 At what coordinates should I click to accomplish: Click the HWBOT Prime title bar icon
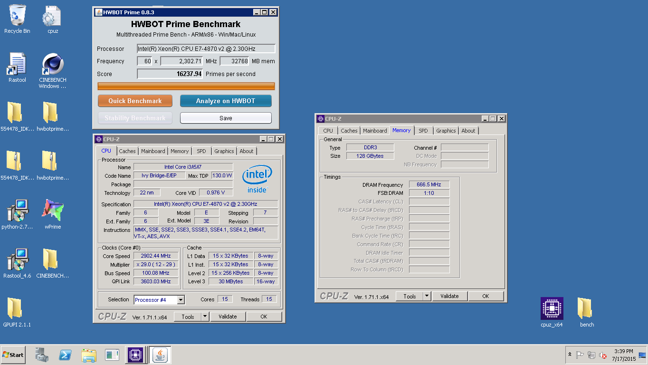coord(98,12)
